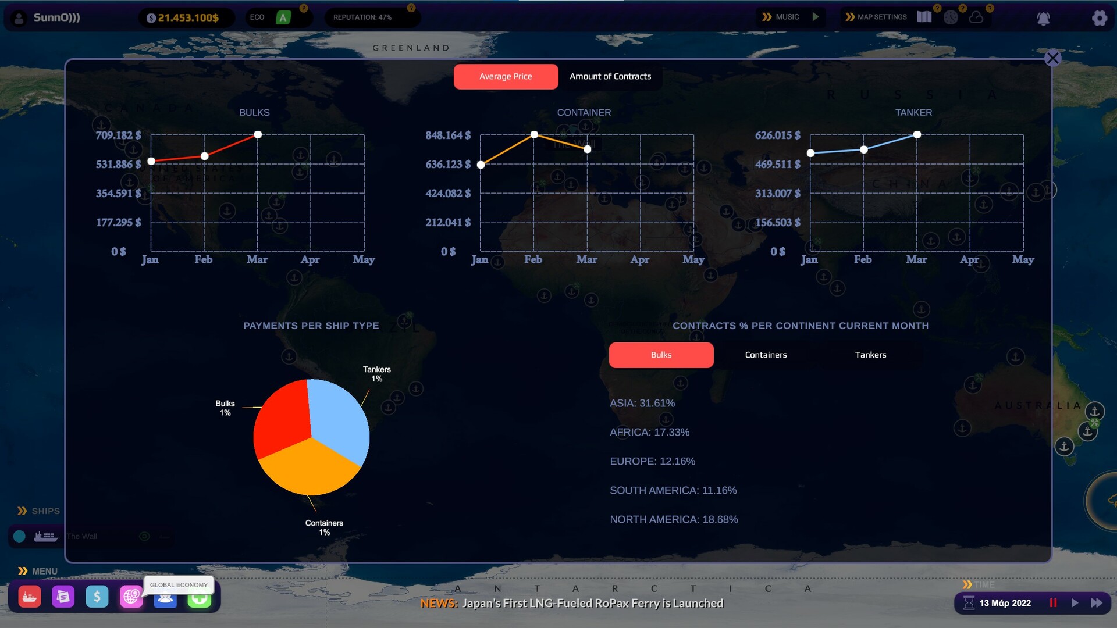
Task: Switch Average Price view to Amount of Contracts
Action: point(611,76)
